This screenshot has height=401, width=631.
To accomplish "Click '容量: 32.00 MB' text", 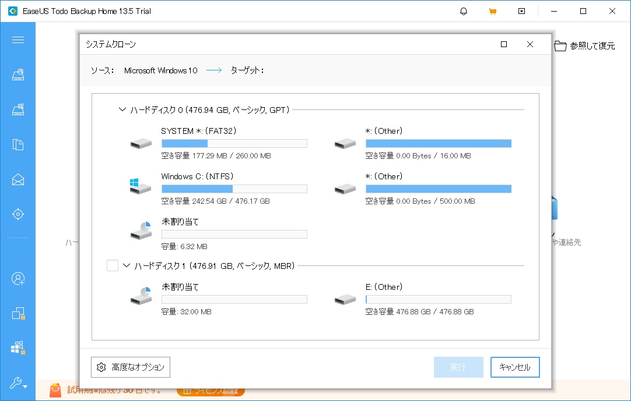I will coord(186,312).
